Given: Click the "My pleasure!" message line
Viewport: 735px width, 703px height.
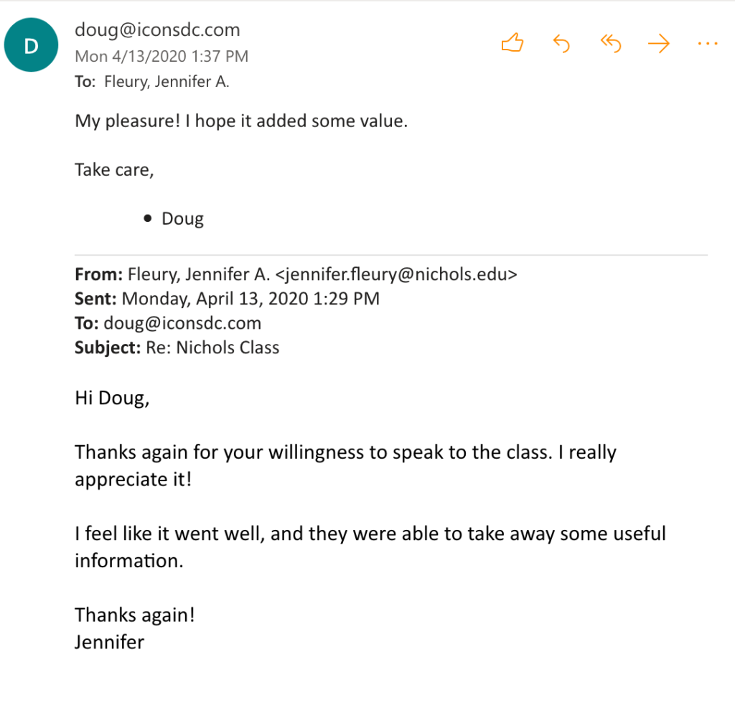Looking at the screenshot, I should point(241,121).
